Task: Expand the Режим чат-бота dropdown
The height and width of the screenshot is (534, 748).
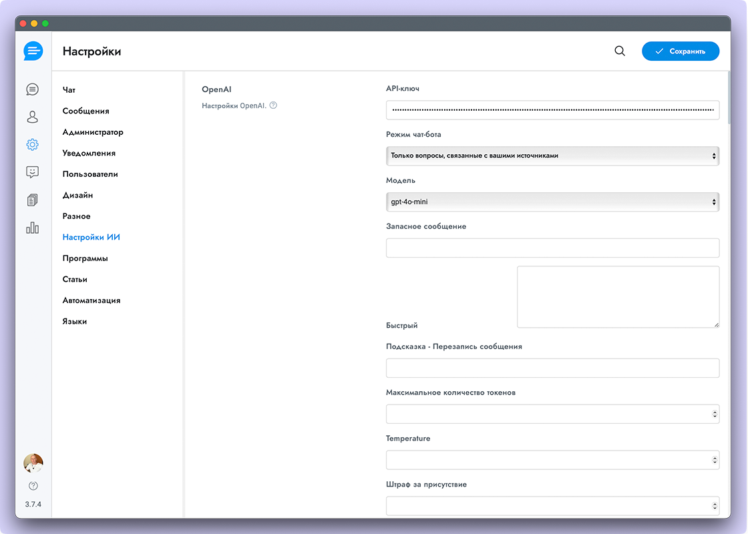Action: pos(552,156)
